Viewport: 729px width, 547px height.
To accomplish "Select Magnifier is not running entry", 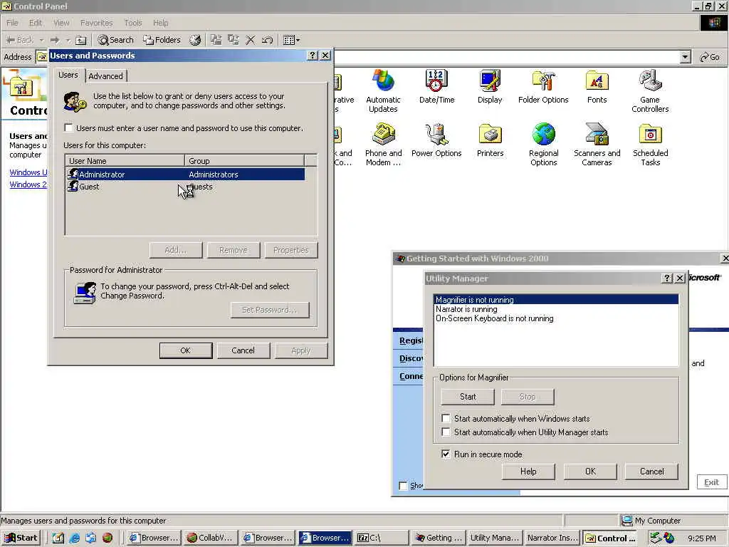I will point(556,300).
